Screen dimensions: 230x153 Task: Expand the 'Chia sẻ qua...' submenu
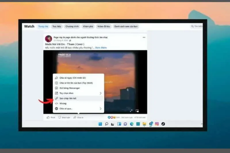pyautogui.click(x=100, y=109)
